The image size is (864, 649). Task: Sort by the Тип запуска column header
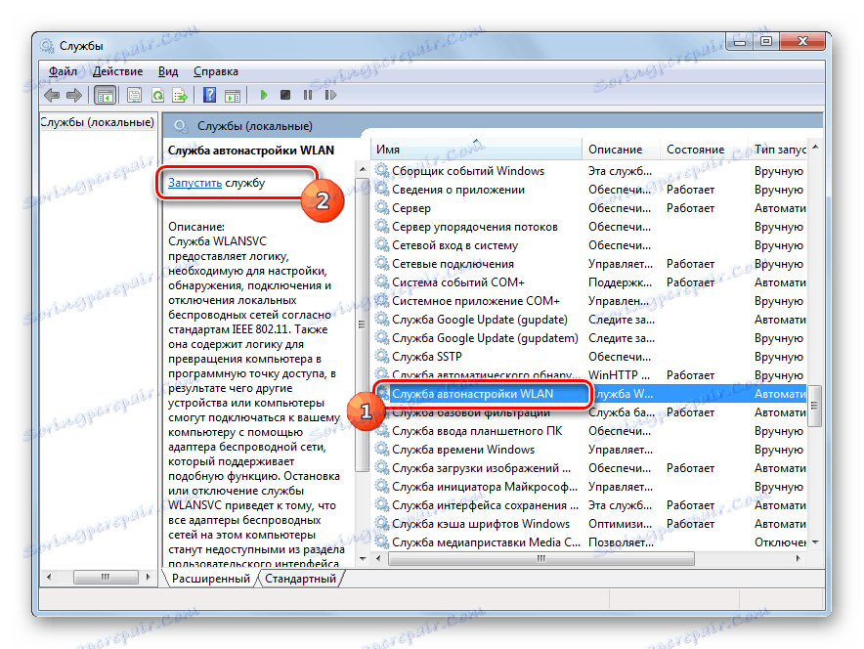[x=777, y=150]
